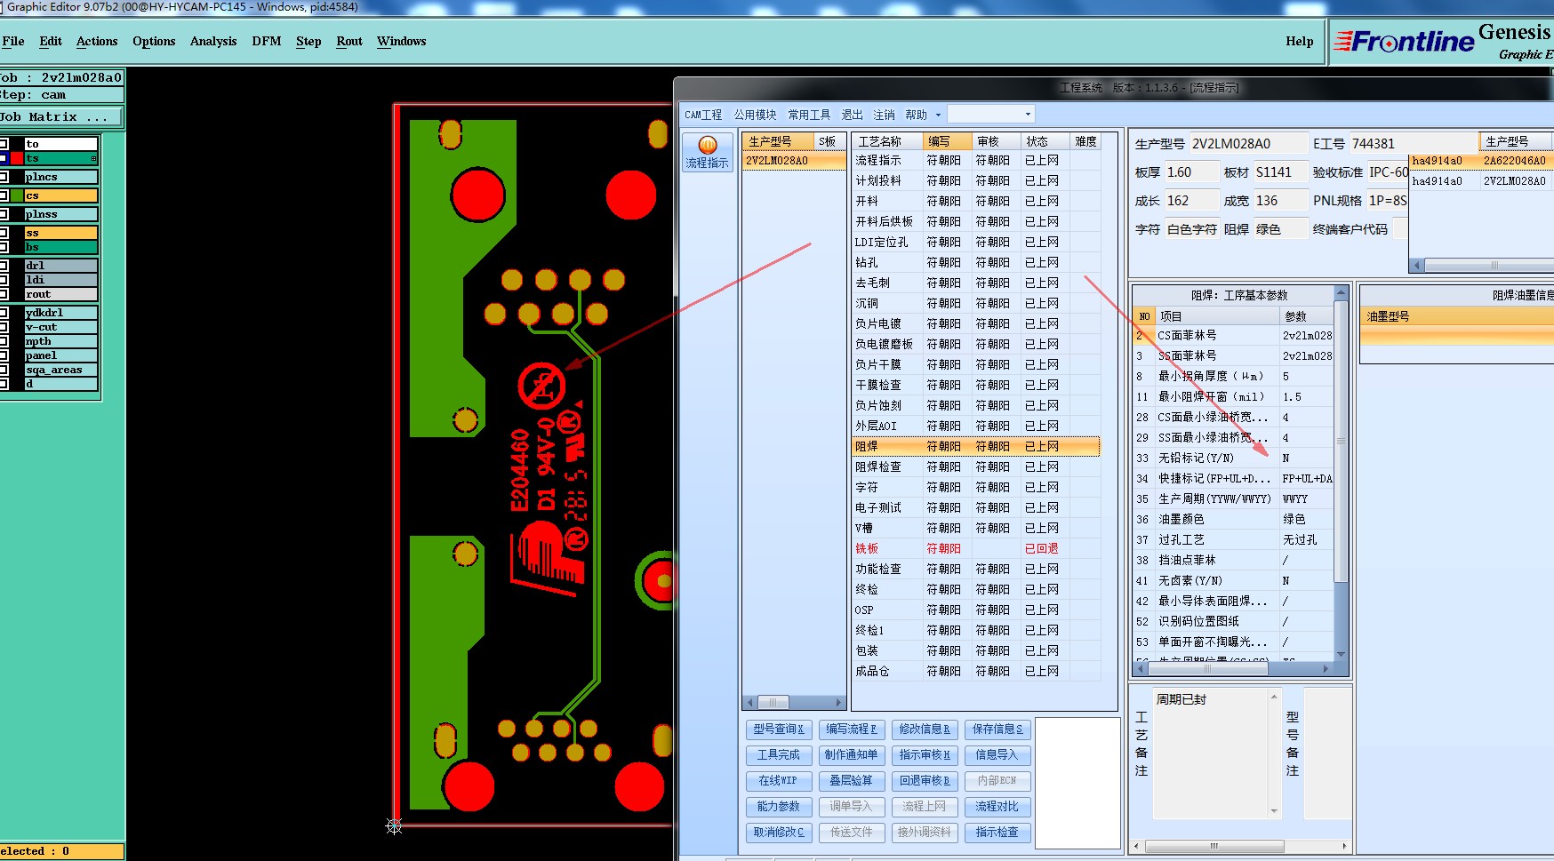
Task: Click the 流程指示 sidebar icon
Action: tap(708, 152)
